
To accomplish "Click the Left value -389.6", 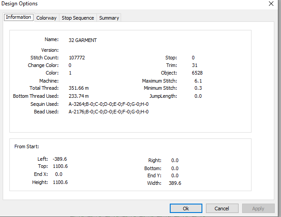I will coord(60,159).
